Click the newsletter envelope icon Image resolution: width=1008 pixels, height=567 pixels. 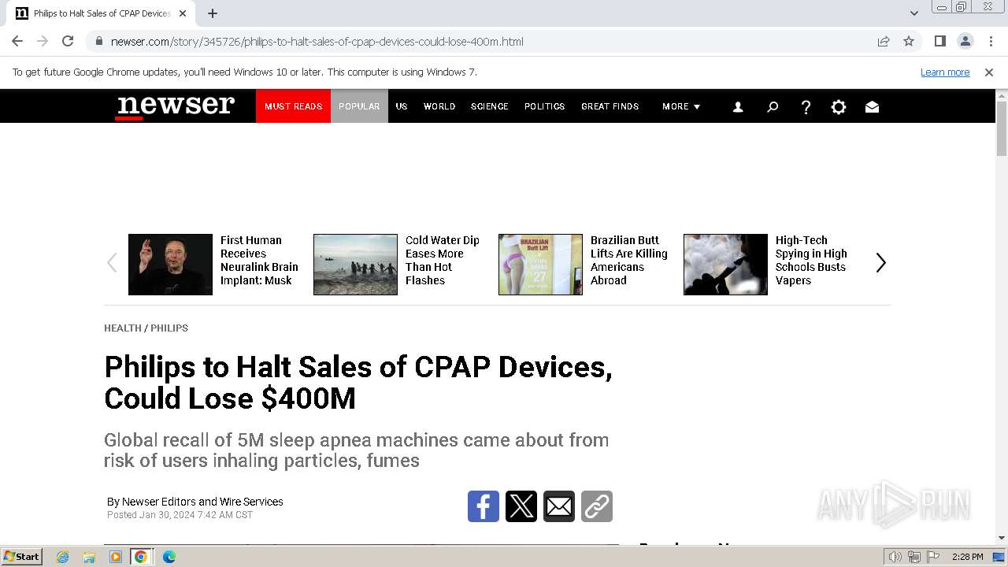872,107
